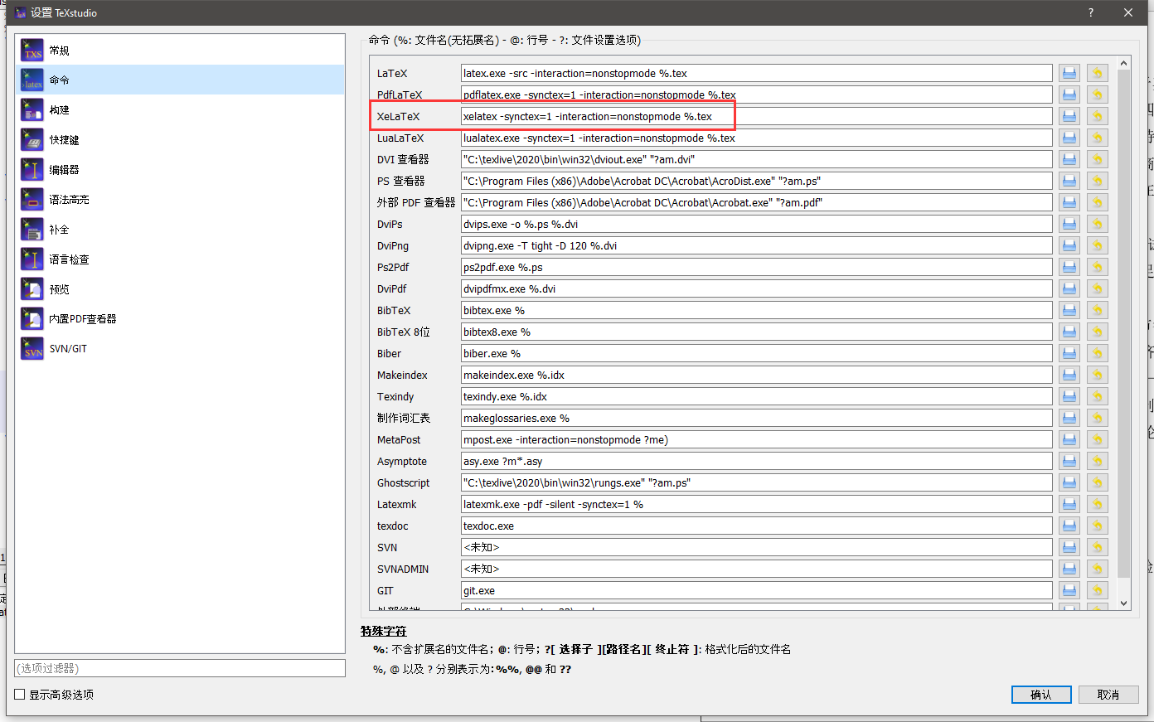Screen dimensions: 1154x722
Task: Select the 补全 settings section
Action: coord(58,229)
